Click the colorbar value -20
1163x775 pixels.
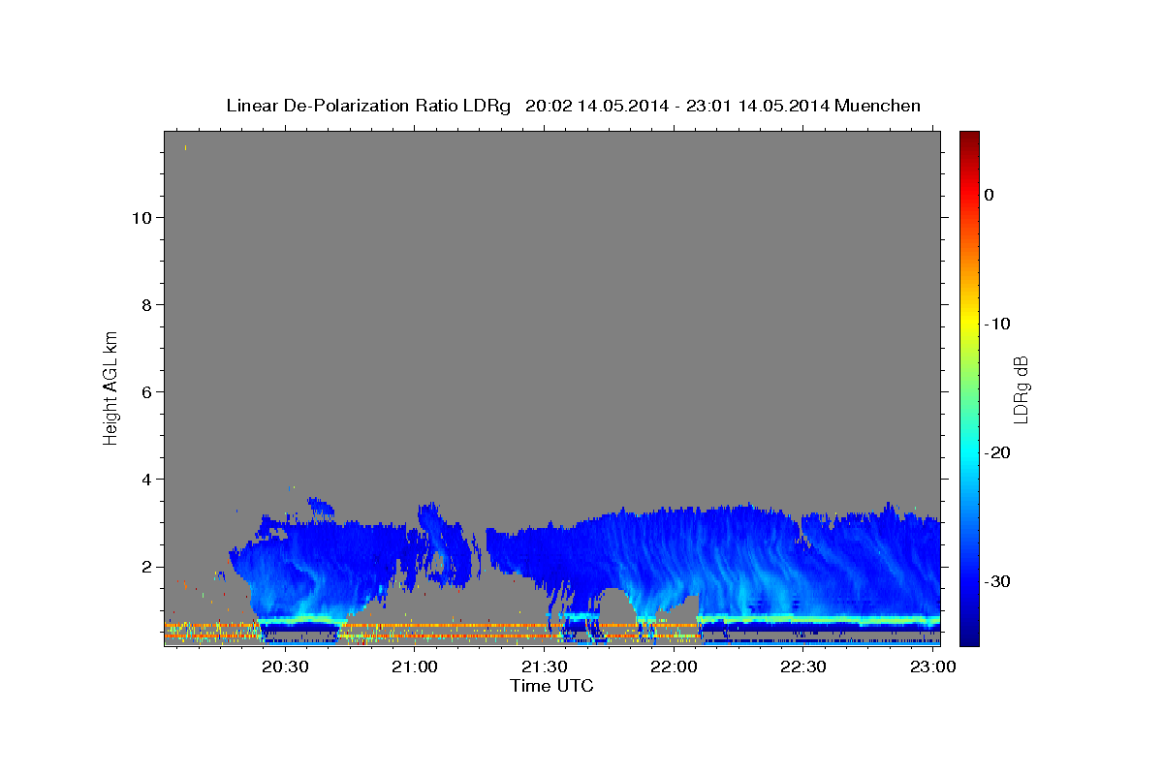(x=998, y=452)
